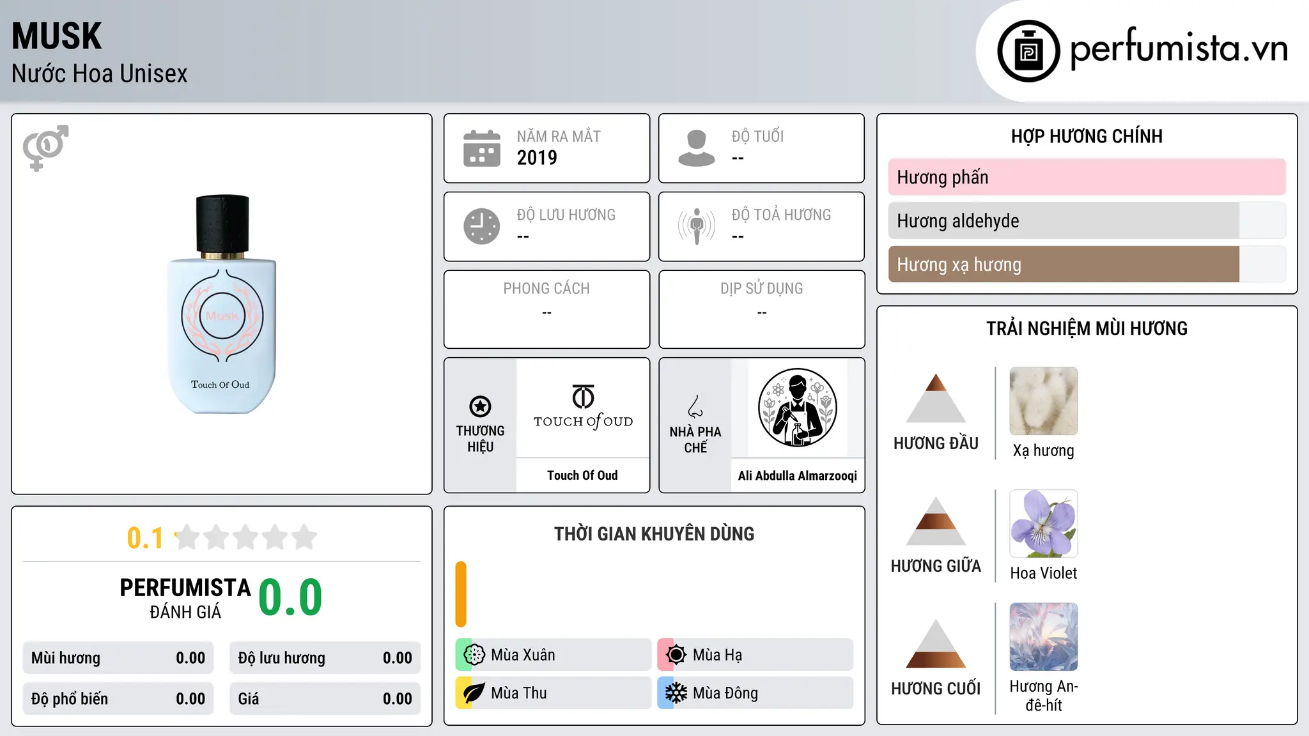Select the Hương xạ hương accord bar
This screenshot has height=736, width=1309.
click(1087, 264)
